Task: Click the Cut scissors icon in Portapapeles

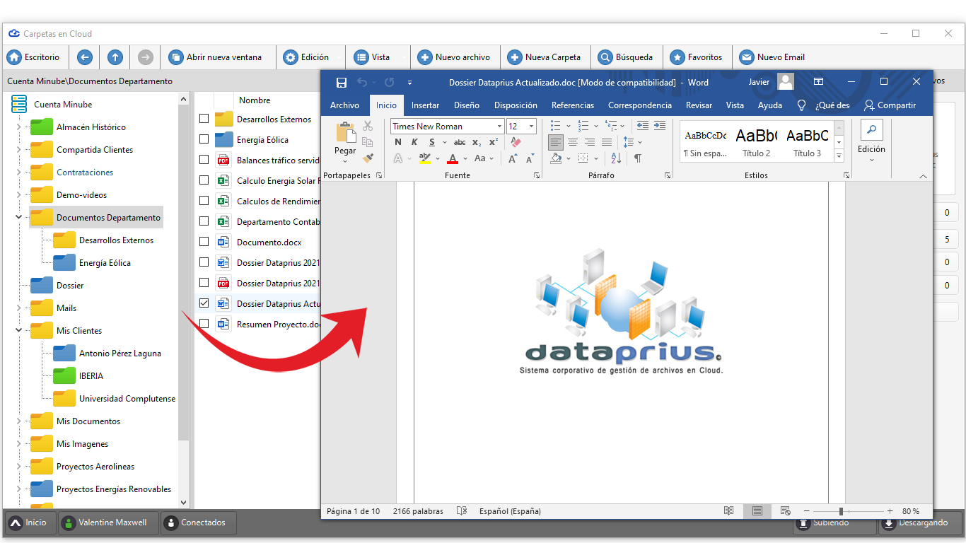Action: (368, 126)
